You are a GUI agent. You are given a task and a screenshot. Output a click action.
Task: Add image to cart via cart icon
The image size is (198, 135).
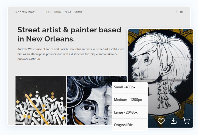[x=186, y=121]
